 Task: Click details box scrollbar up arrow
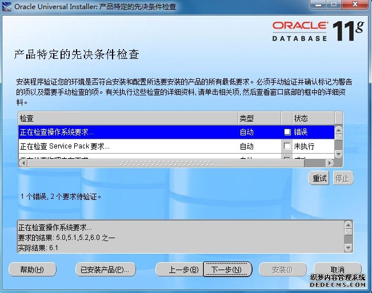(x=348, y=225)
